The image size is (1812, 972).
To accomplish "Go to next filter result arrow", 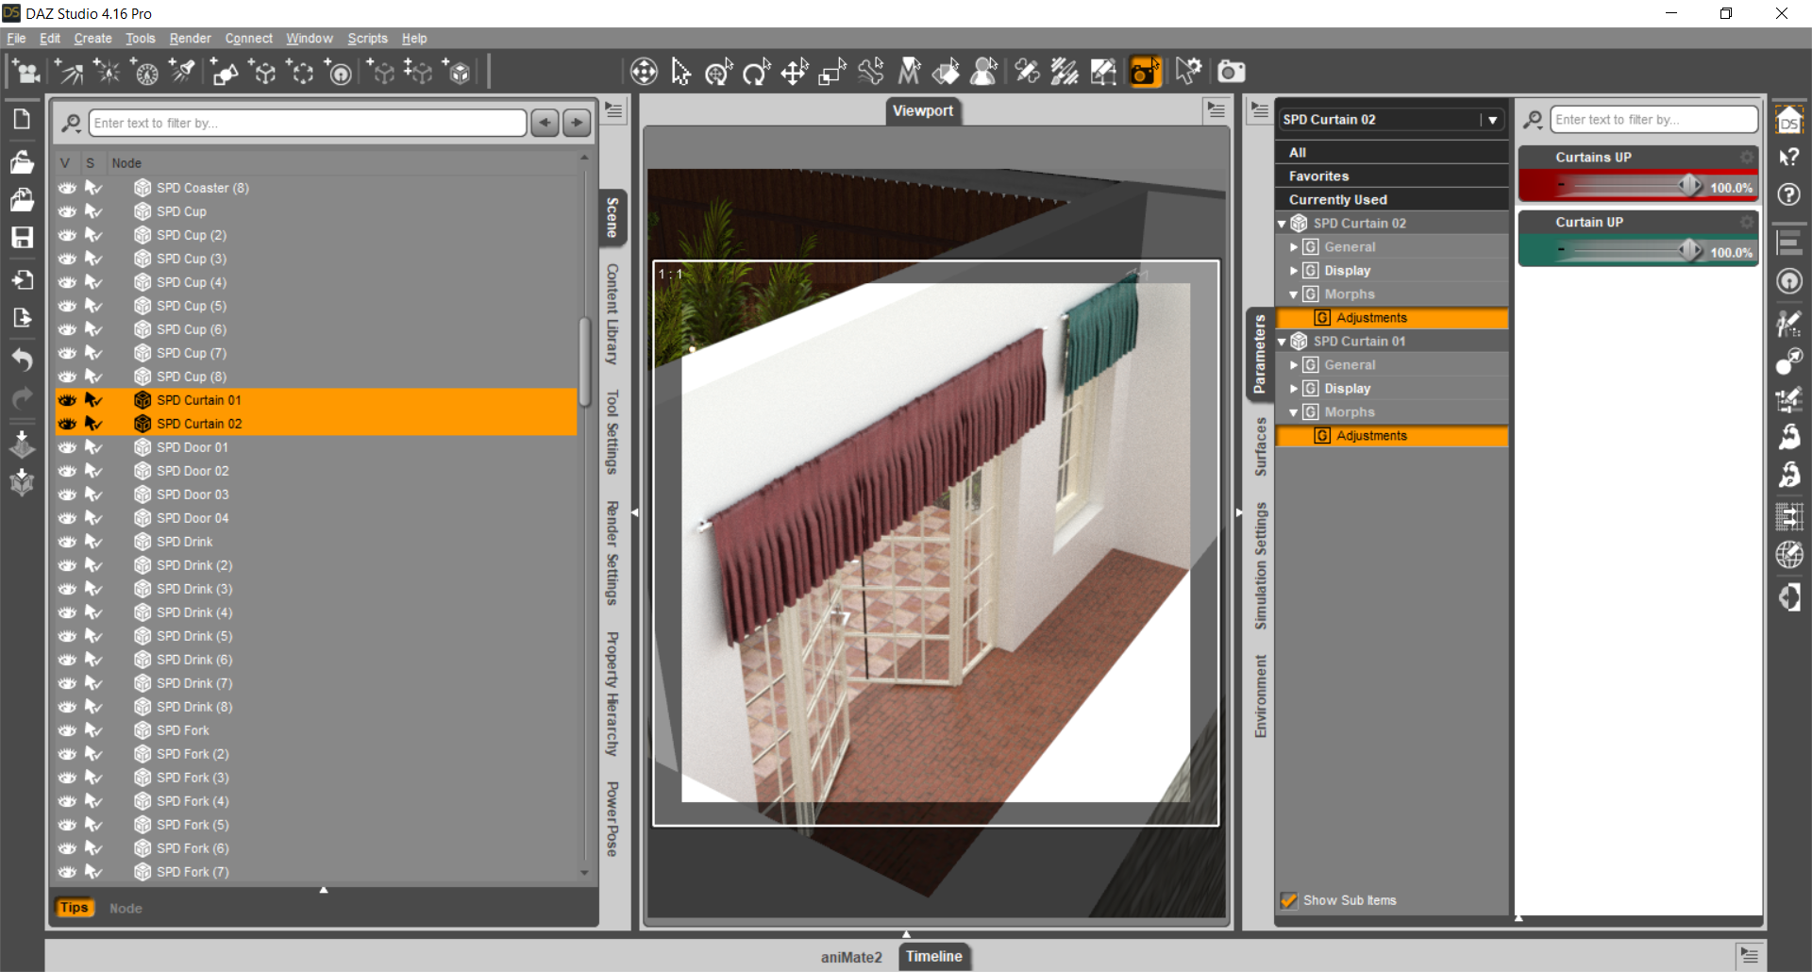I will [577, 123].
